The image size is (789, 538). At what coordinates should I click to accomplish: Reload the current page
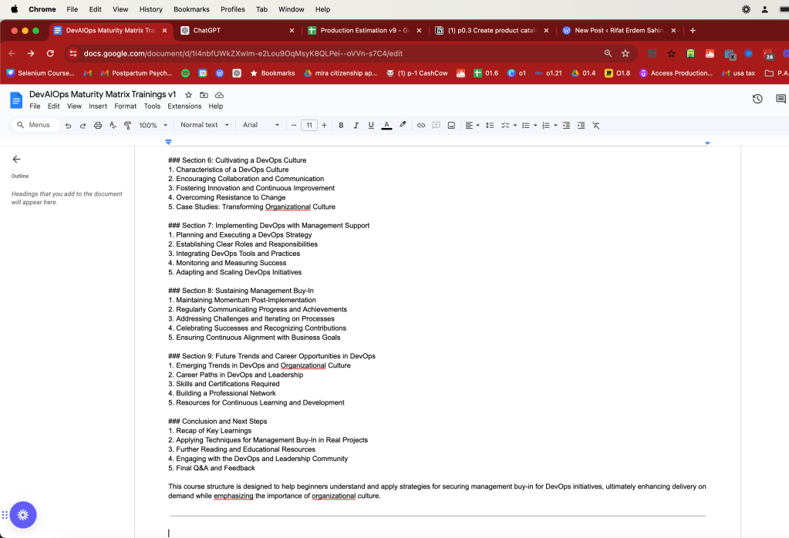(50, 53)
